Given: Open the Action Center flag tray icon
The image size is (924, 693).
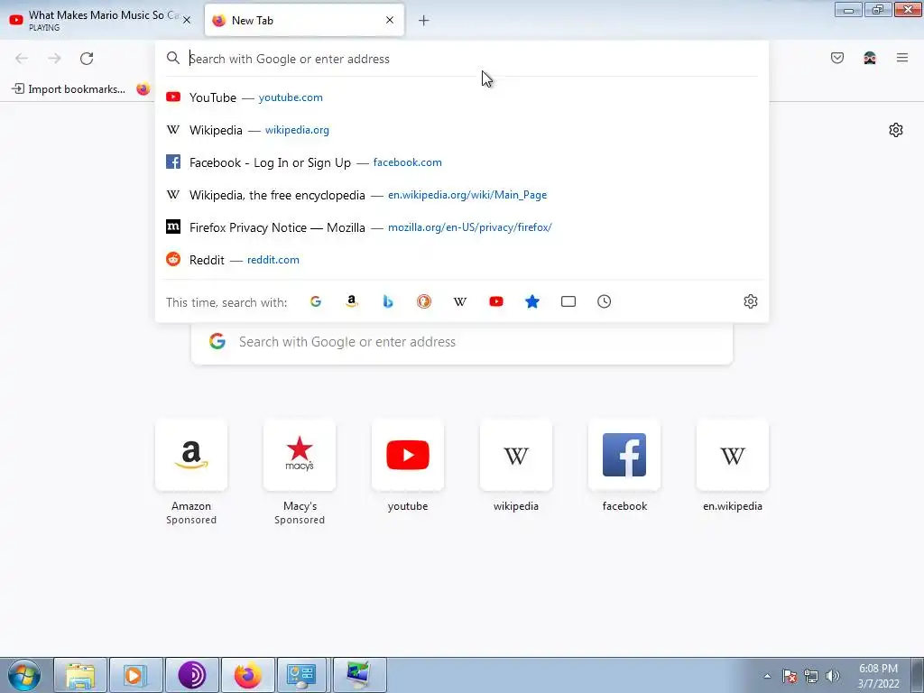Looking at the screenshot, I should (x=790, y=676).
